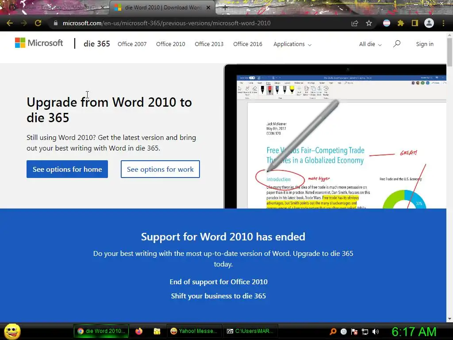The height and width of the screenshot is (340, 453).
Task: Close the die Word 2010 tab
Action: (x=208, y=8)
